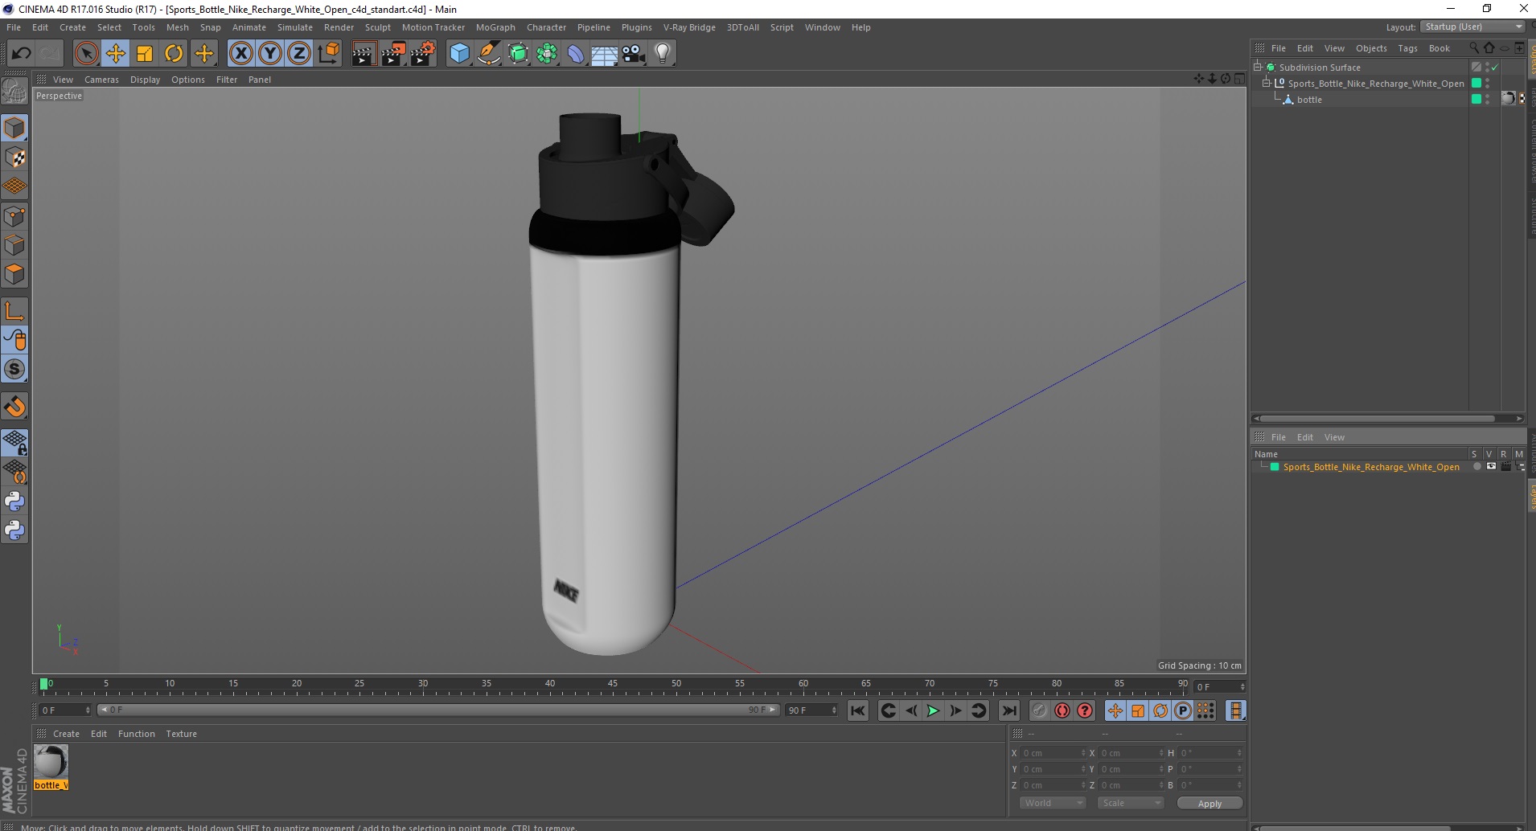Click the Object Manager horizontal scrollbar
Screen dimensions: 1536x831
[1377, 418]
